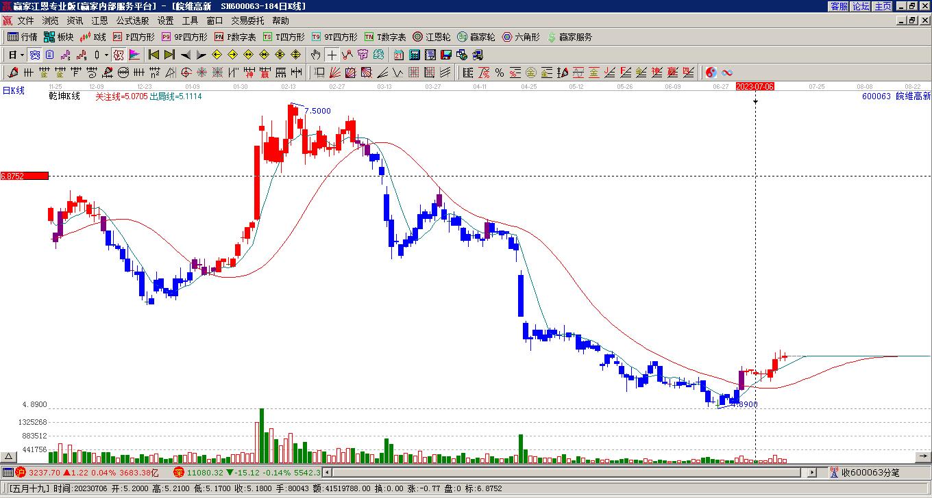This screenshot has height=498, width=932.
Task: Jump to first bar with skip-start arrow
Action: [154, 55]
